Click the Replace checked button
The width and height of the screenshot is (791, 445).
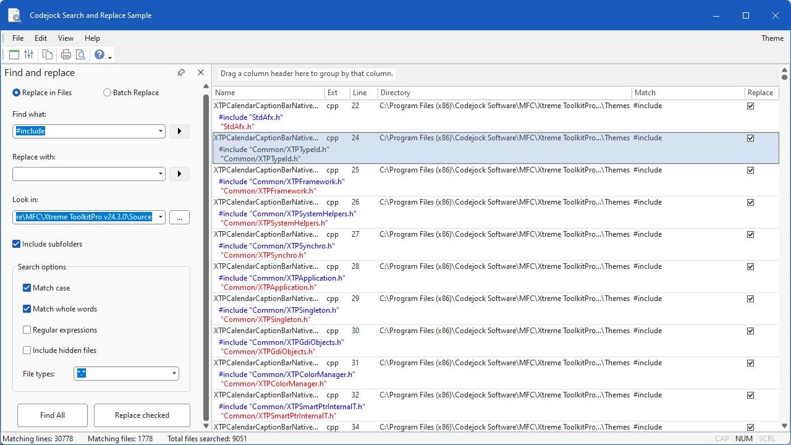coord(142,415)
